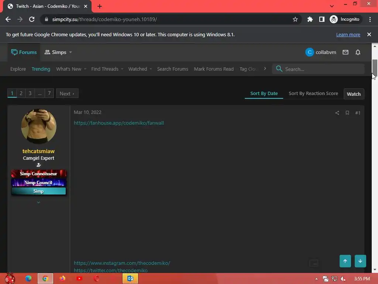Expand the What's New dropdown arrow
The height and width of the screenshot is (284, 378).
pos(85,69)
